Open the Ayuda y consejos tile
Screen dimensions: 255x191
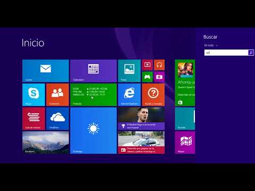click(153, 95)
